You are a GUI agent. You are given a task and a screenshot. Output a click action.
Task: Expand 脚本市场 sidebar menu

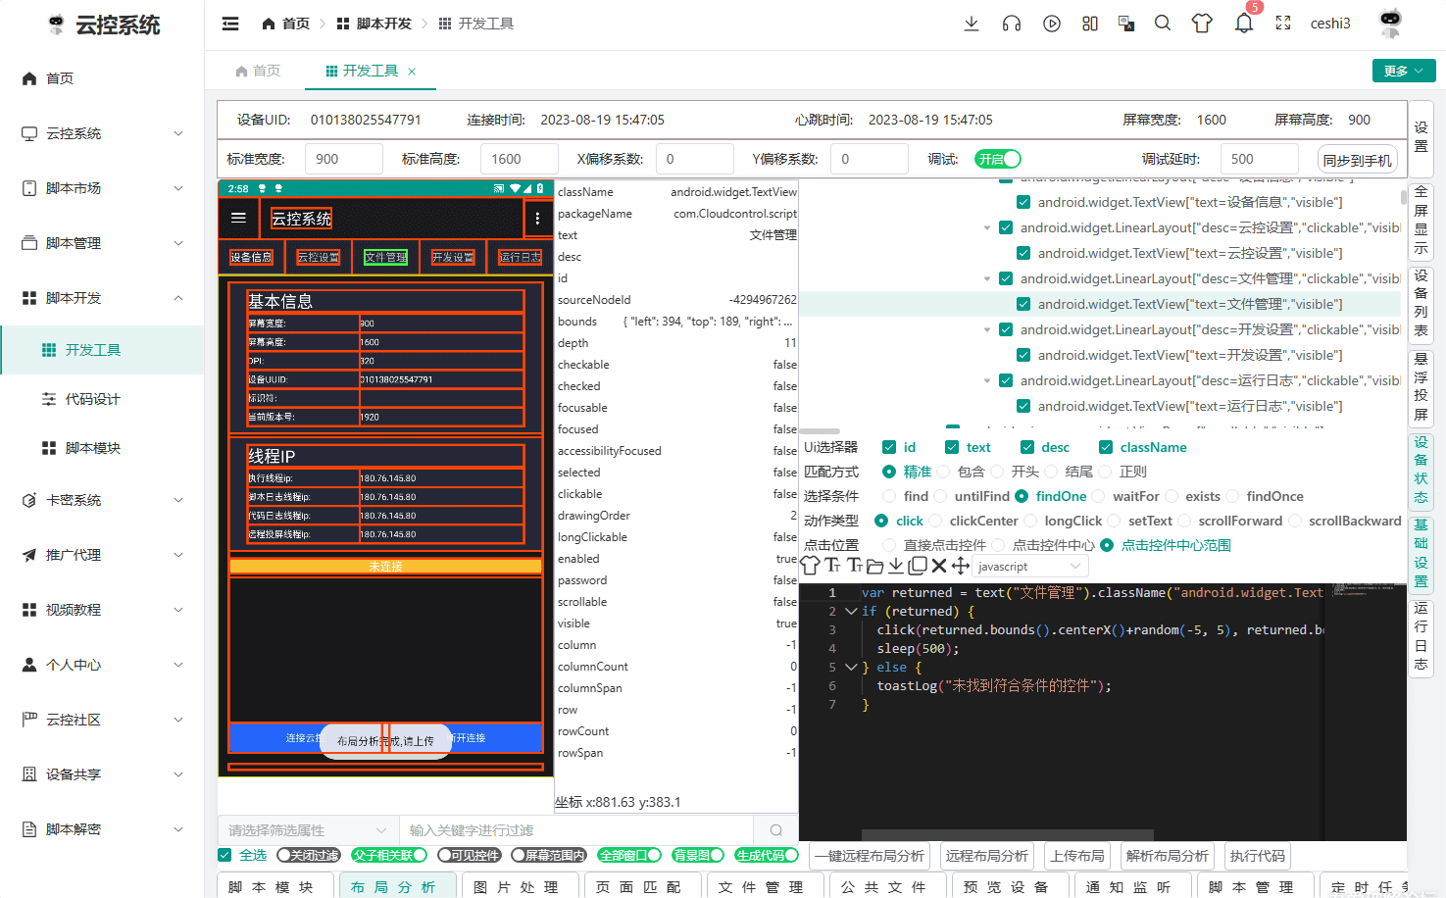pos(102,188)
